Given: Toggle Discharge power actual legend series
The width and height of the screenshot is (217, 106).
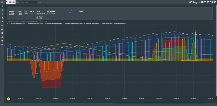Looking at the screenshot, I should pos(17,24).
